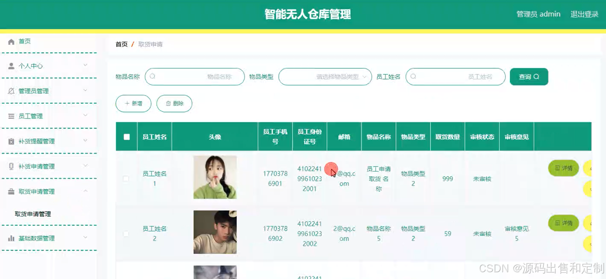Click 物品名称5 cell

click(x=378, y=234)
